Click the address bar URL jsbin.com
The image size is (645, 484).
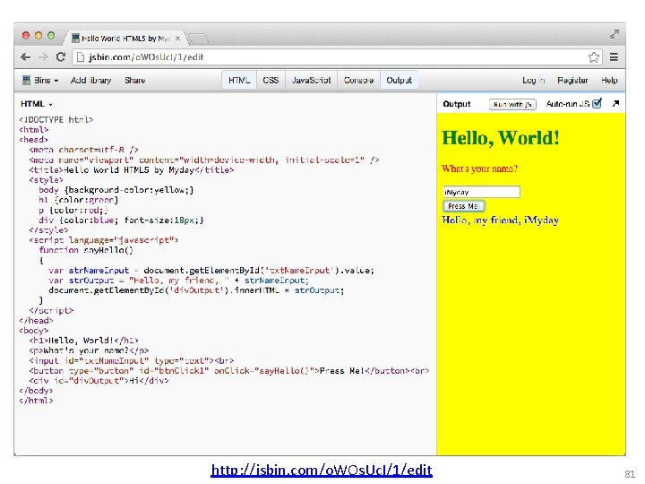146,57
